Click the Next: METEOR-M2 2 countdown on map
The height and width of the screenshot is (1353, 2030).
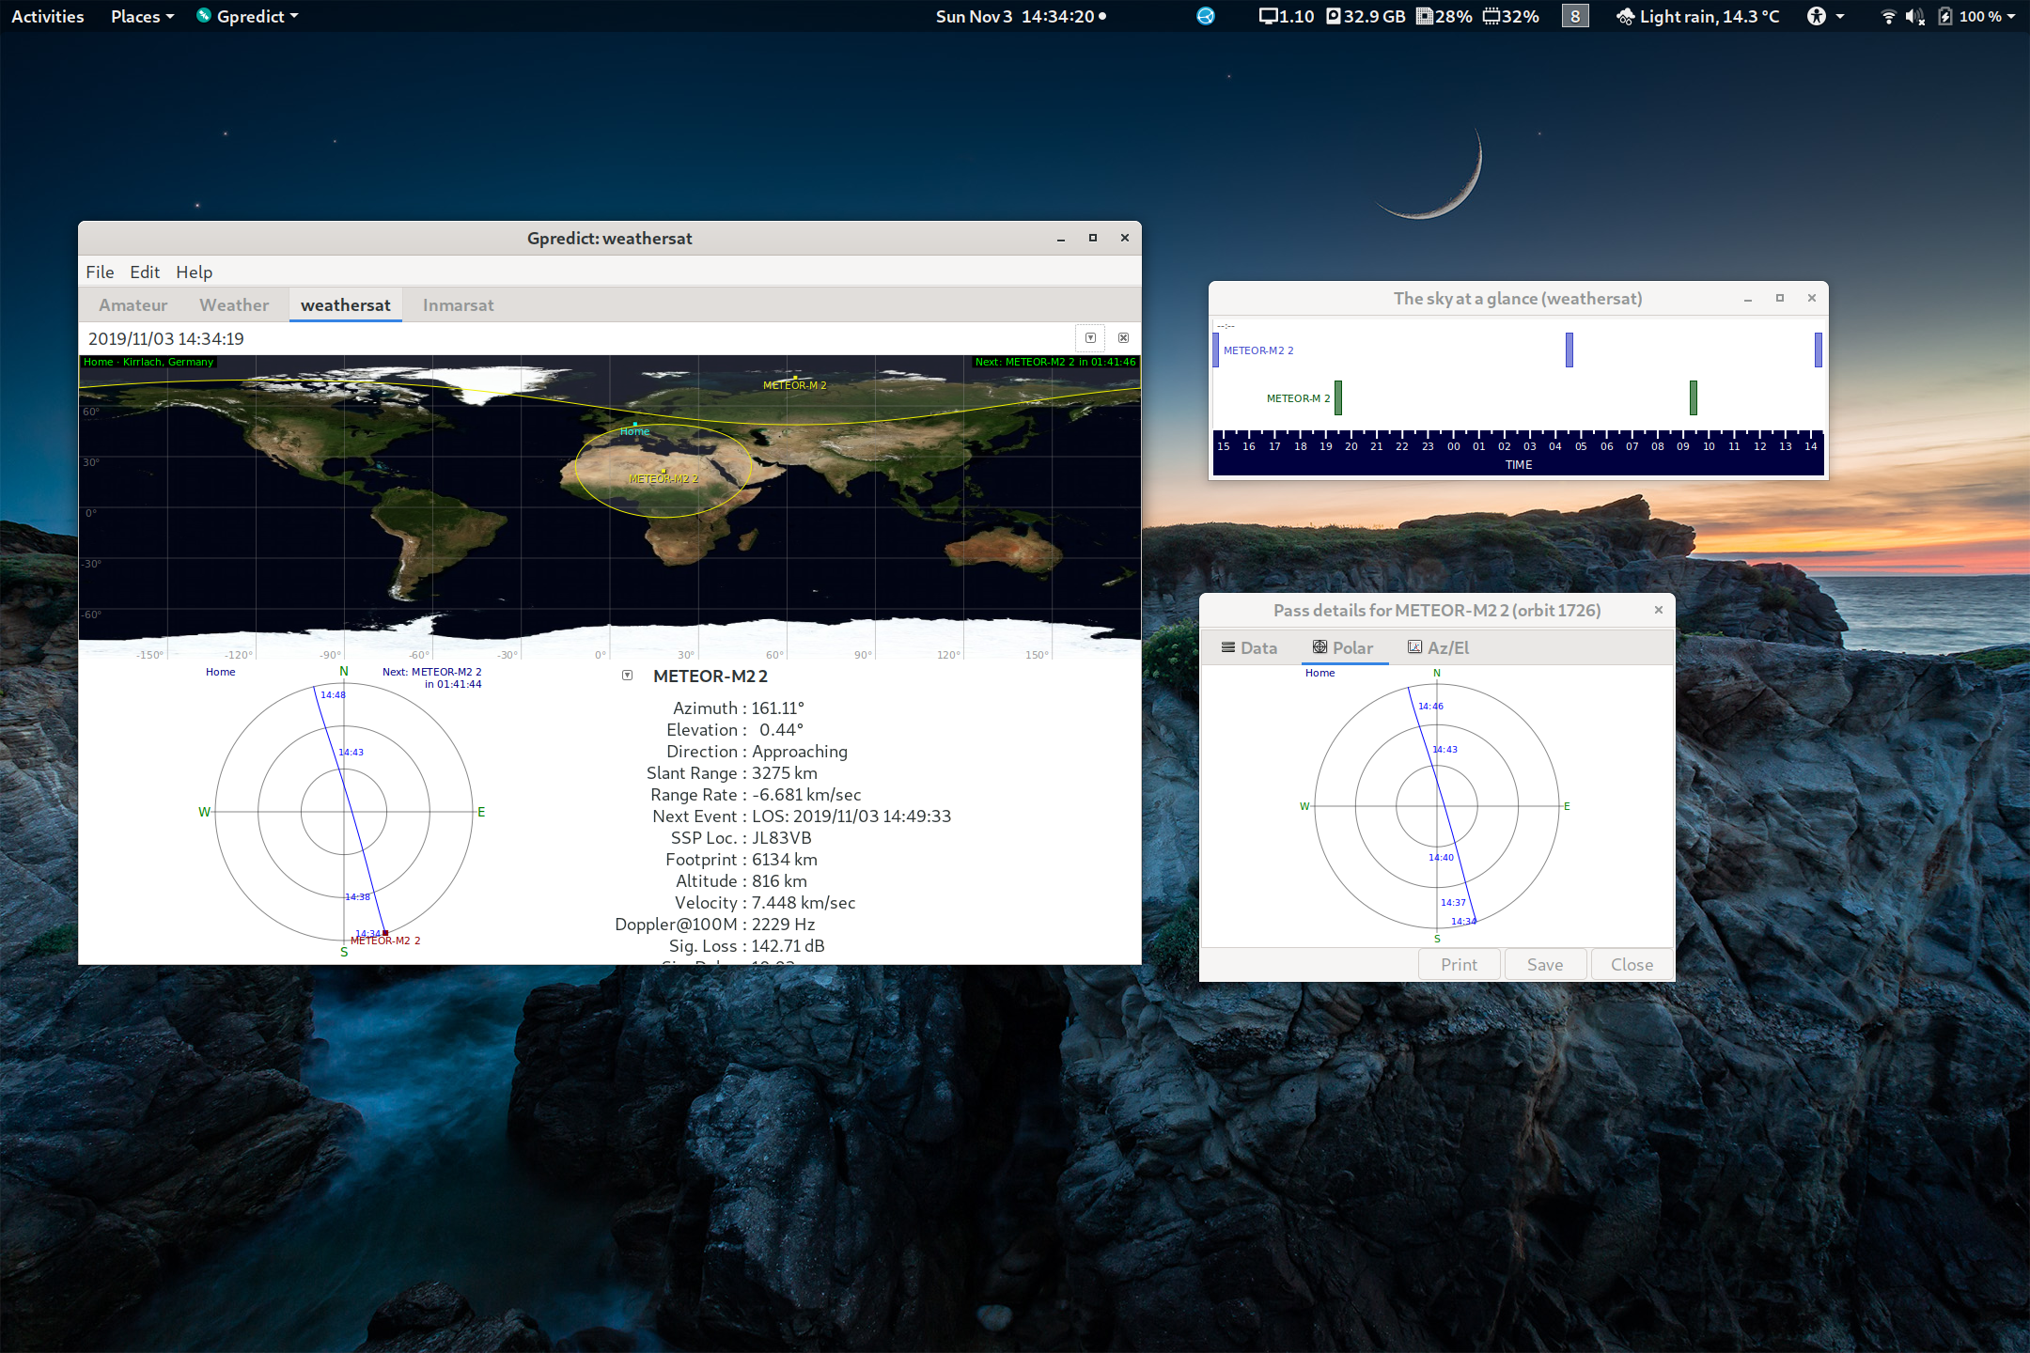click(x=1055, y=362)
